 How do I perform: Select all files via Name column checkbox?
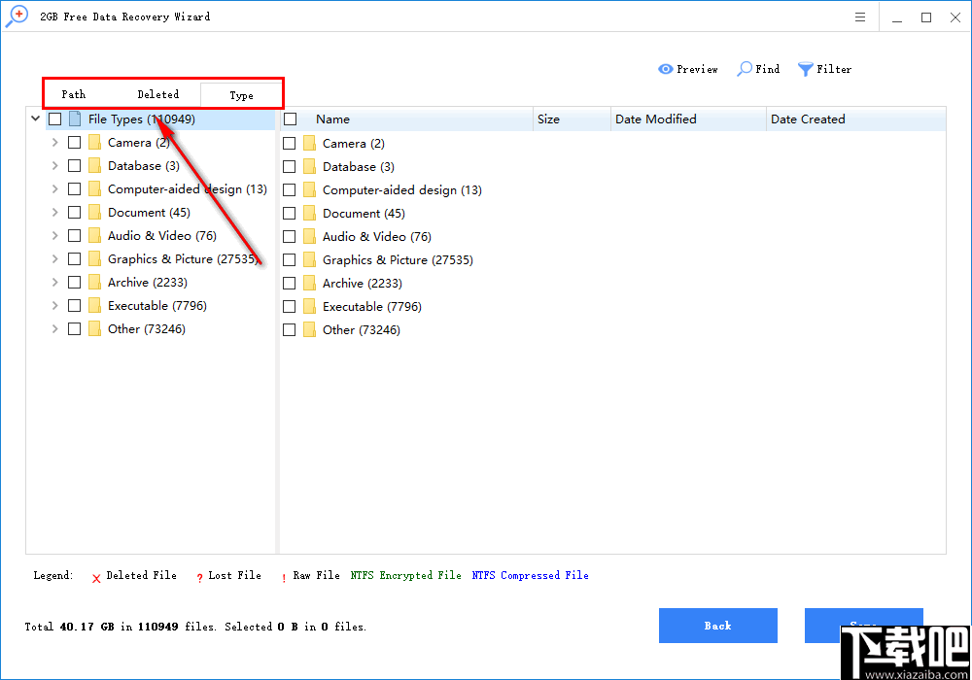point(289,119)
